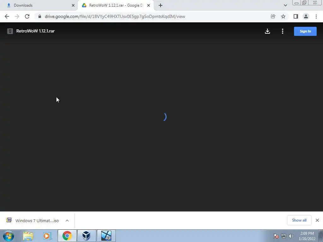The height and width of the screenshot is (242, 323).
Task: Close the Downloads tab
Action: pos(73,5)
